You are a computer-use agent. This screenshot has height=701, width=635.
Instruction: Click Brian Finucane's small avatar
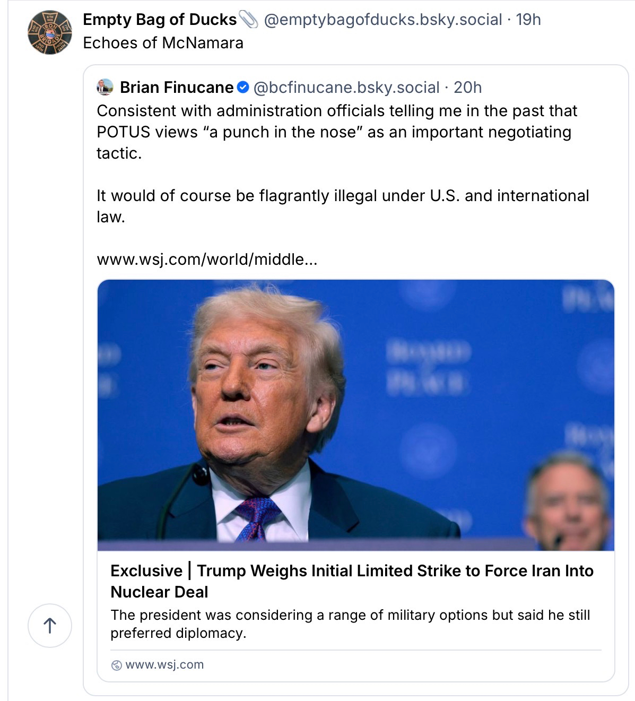pos(105,87)
